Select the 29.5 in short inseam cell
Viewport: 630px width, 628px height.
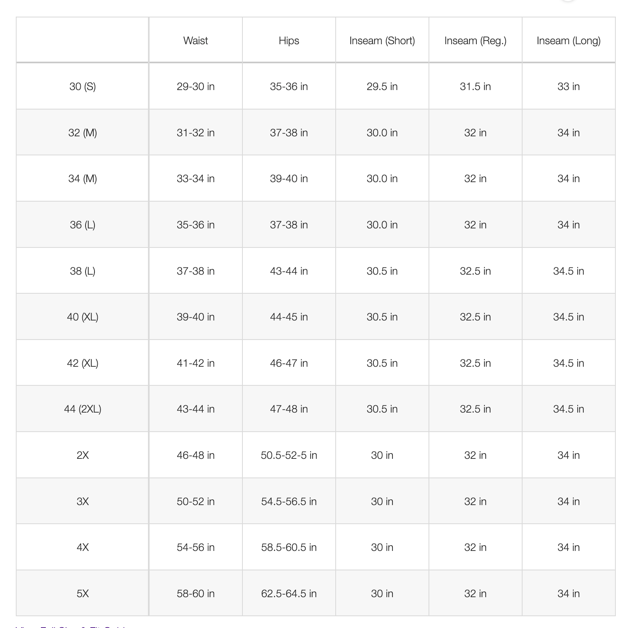click(x=382, y=86)
